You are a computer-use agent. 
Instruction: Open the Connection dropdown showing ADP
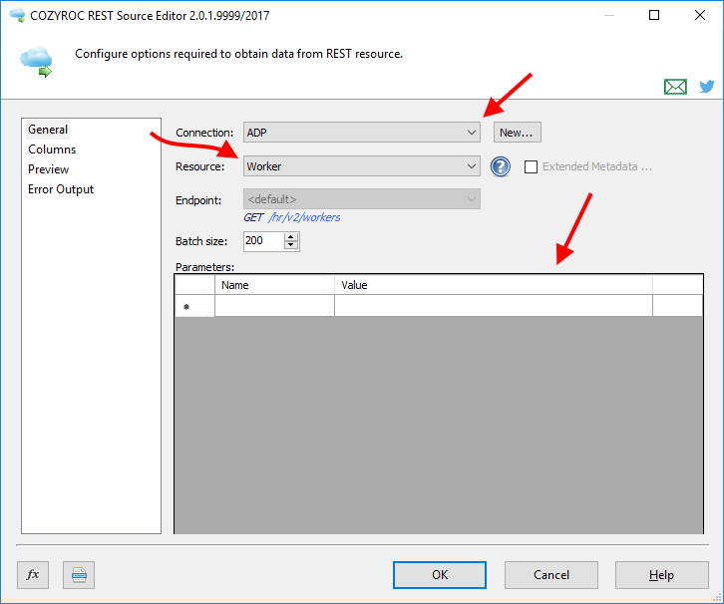click(362, 133)
